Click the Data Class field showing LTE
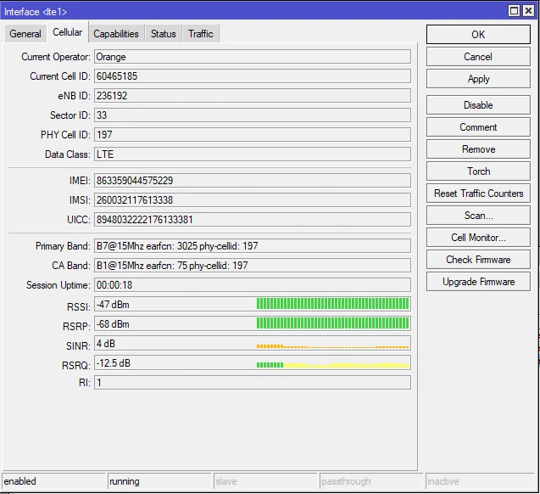Image resolution: width=540 pixels, height=494 pixels. point(253,154)
